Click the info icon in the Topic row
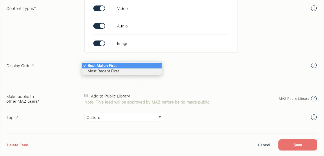The image size is (324, 156). [314, 117]
